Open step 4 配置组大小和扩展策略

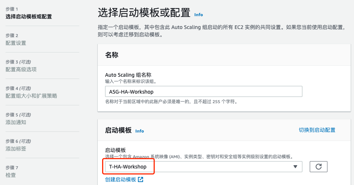[x=31, y=96]
